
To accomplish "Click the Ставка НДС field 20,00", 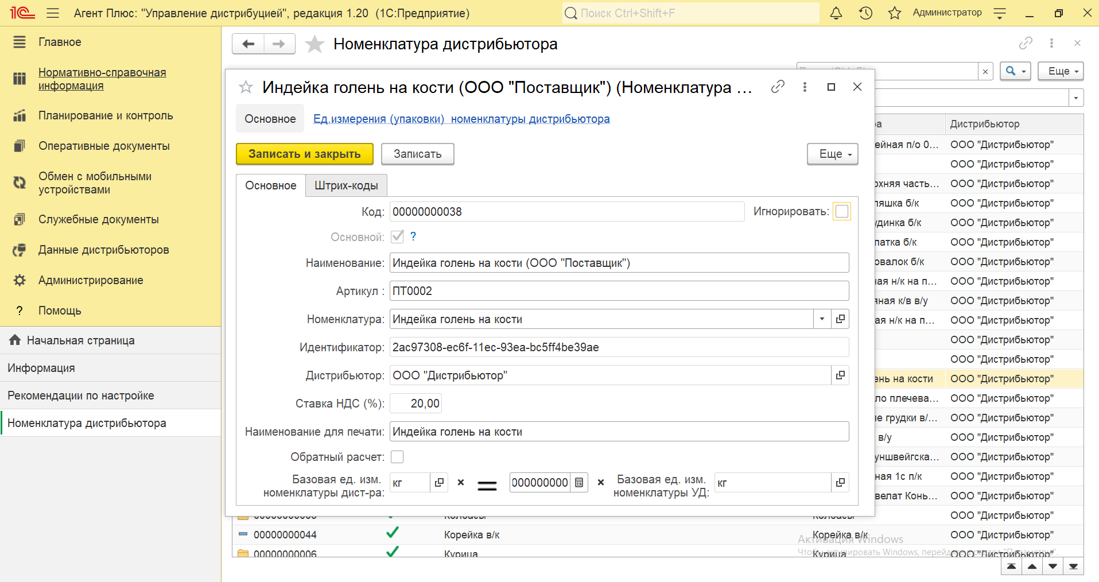I will [x=416, y=403].
